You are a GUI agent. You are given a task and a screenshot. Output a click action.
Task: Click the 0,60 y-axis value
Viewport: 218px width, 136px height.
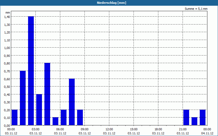pyautogui.click(x=7, y=79)
